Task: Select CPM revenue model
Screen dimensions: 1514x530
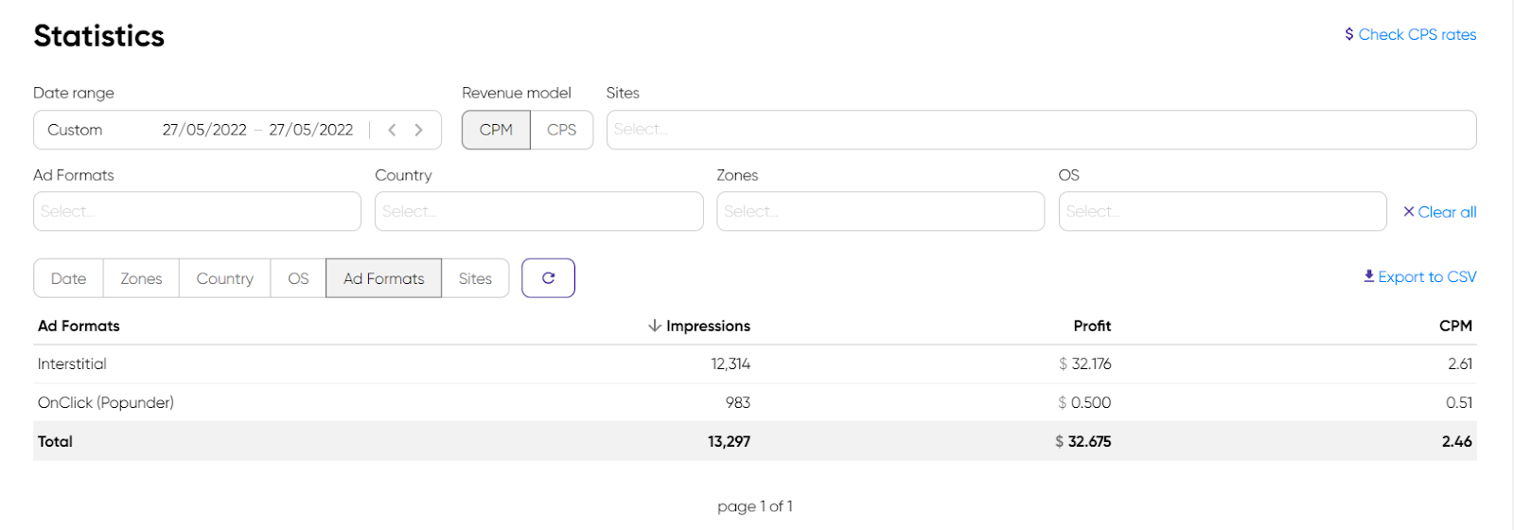Action: 496,131
